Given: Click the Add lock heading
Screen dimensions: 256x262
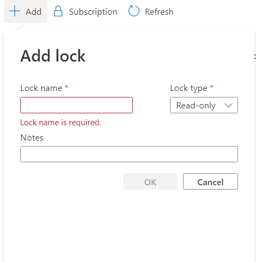Looking at the screenshot, I should (x=53, y=56).
